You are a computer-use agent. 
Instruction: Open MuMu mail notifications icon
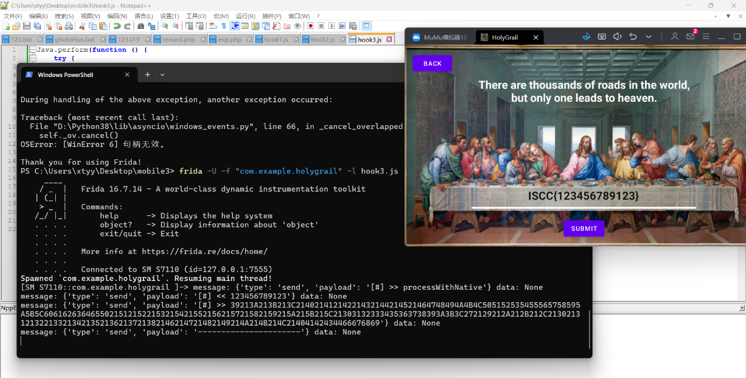click(x=691, y=36)
